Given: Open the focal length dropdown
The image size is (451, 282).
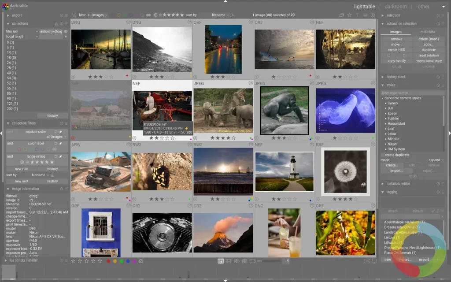Looking at the screenshot, I should [x=22, y=37].
